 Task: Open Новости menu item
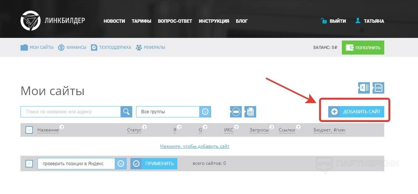point(114,21)
